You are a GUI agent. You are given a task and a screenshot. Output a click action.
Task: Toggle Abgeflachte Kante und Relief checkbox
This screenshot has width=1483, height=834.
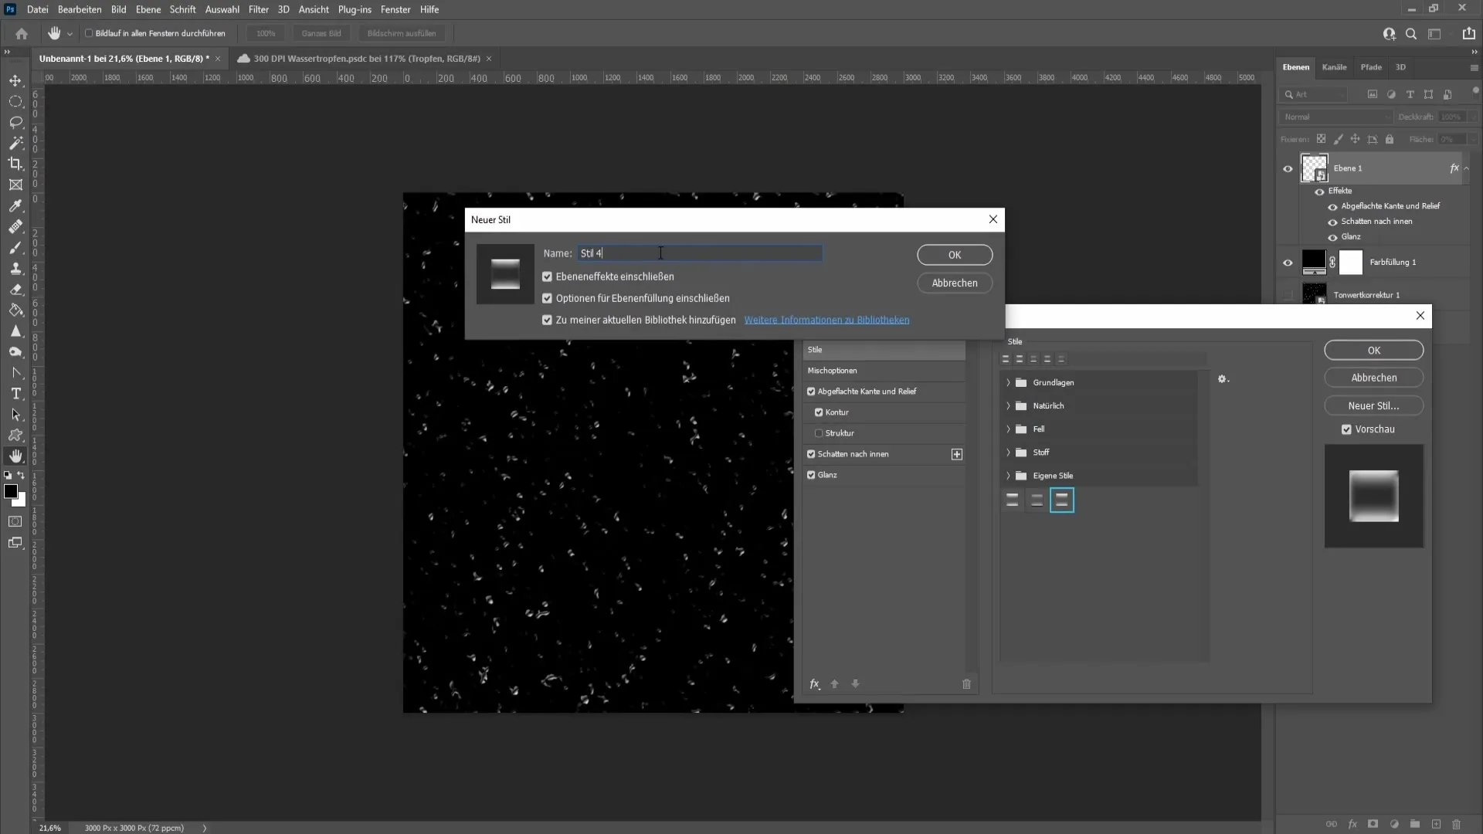coord(811,392)
